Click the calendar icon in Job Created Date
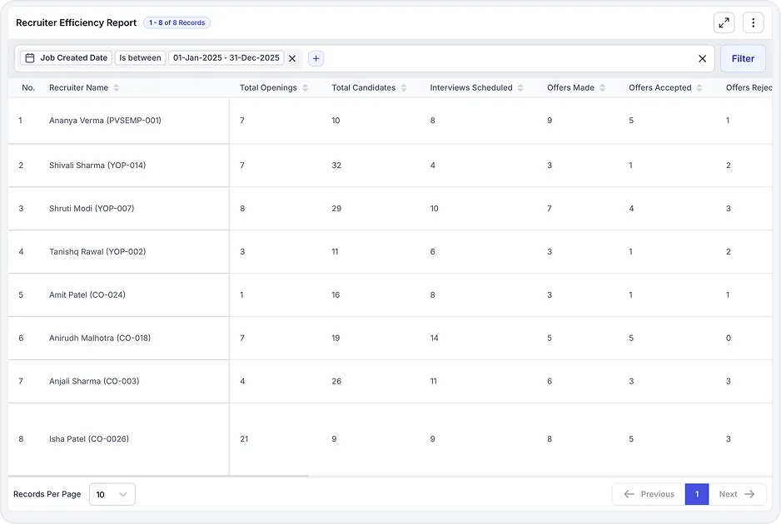 coord(30,58)
